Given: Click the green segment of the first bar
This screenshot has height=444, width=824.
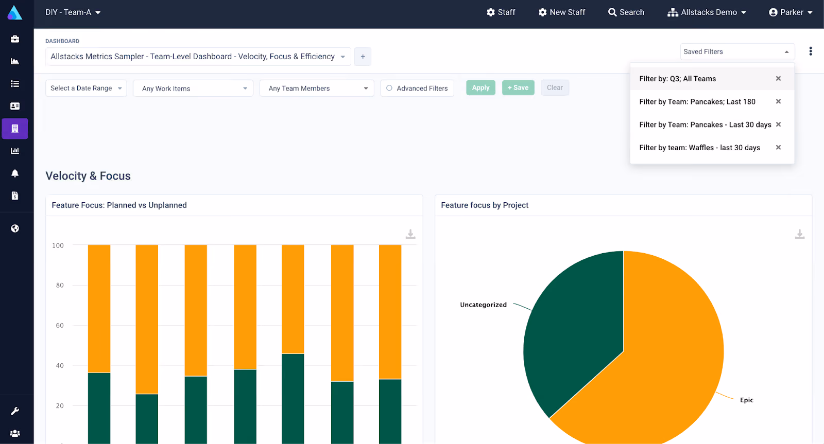Looking at the screenshot, I should pyautogui.click(x=99, y=407).
